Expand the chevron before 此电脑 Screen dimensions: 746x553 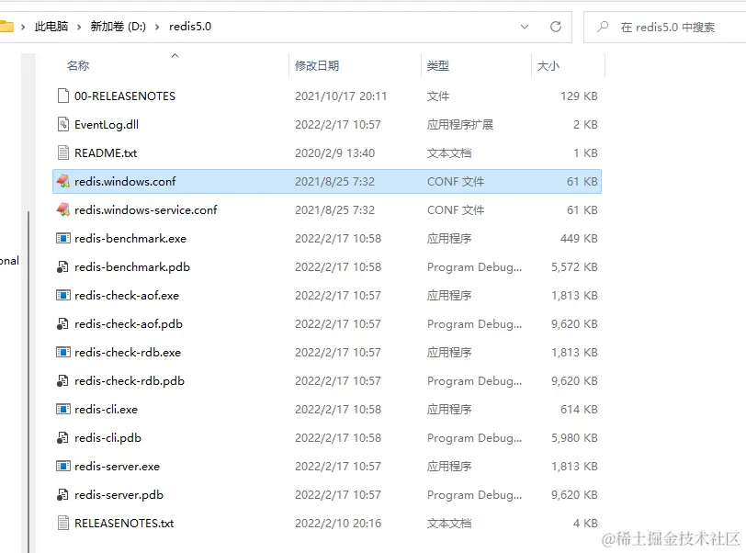tap(23, 27)
